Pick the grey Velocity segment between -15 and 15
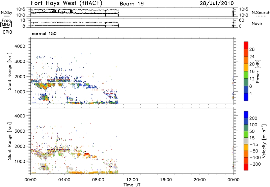Image resolution: width=270 pixels, height=187 pixels. pos(246,141)
